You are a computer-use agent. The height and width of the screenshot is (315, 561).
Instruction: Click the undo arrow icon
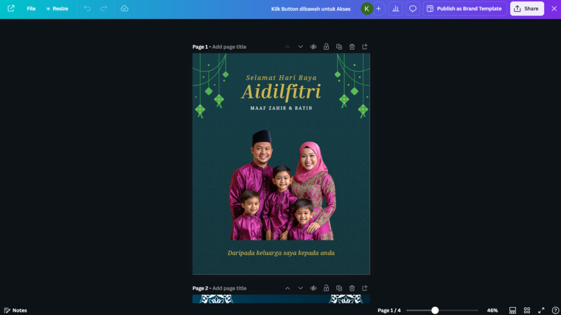click(87, 9)
